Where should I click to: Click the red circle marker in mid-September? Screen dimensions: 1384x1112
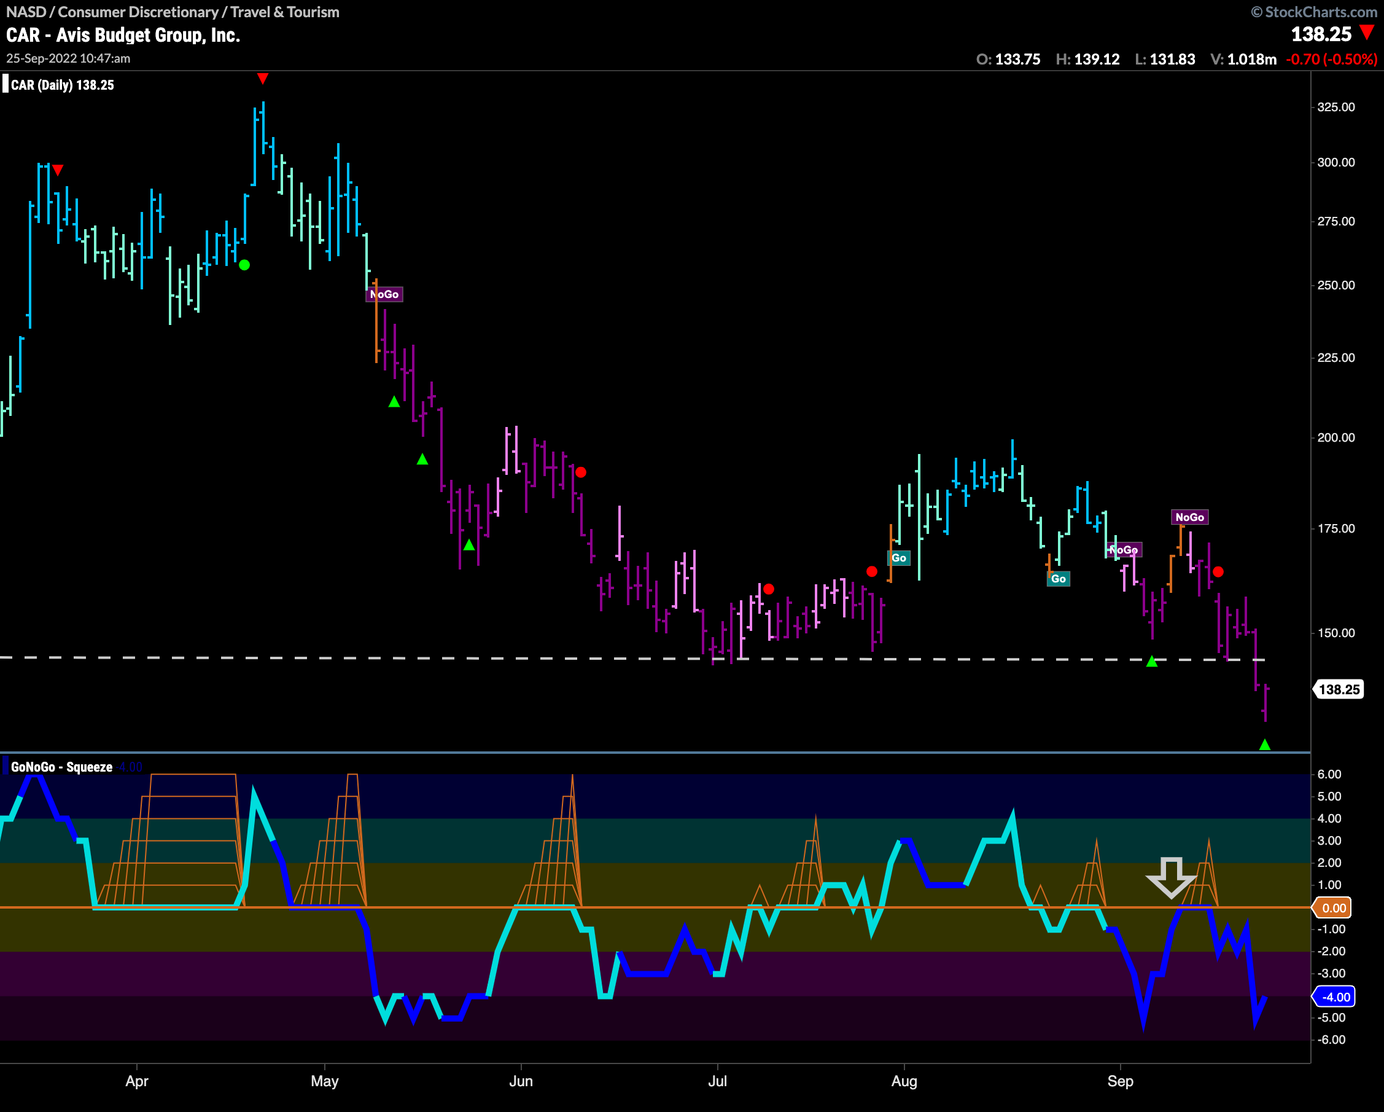(x=1218, y=571)
